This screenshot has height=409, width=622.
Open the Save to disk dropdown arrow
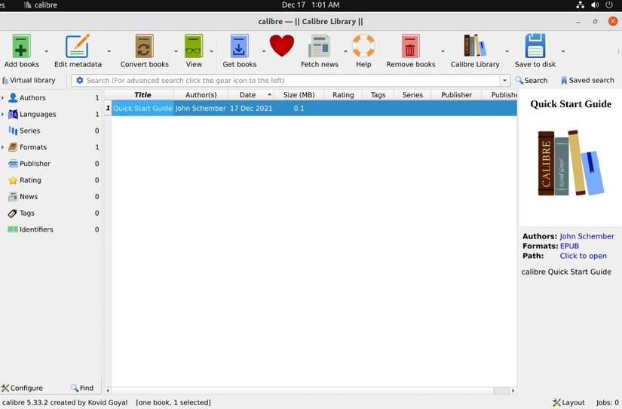pyautogui.click(x=563, y=51)
